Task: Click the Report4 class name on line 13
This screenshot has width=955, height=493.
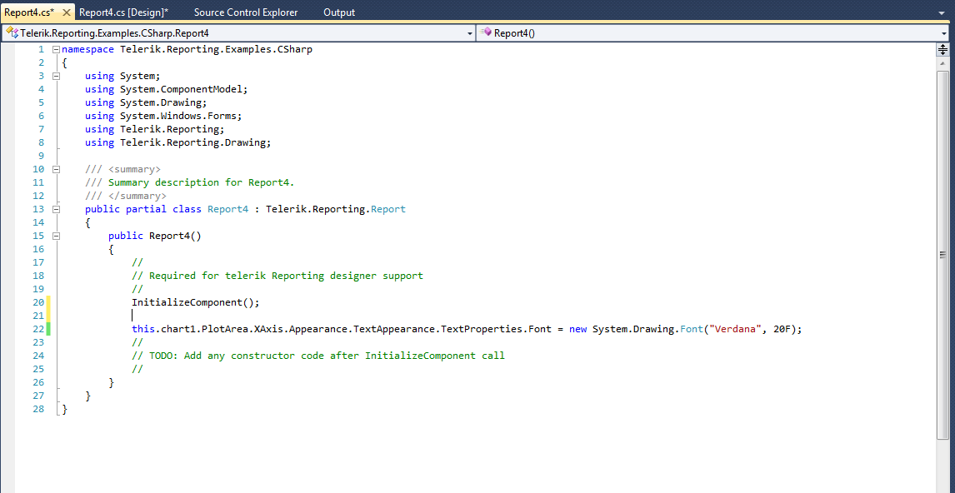Action: pyautogui.click(x=227, y=209)
